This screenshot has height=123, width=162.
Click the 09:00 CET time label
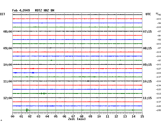point(8,48)
